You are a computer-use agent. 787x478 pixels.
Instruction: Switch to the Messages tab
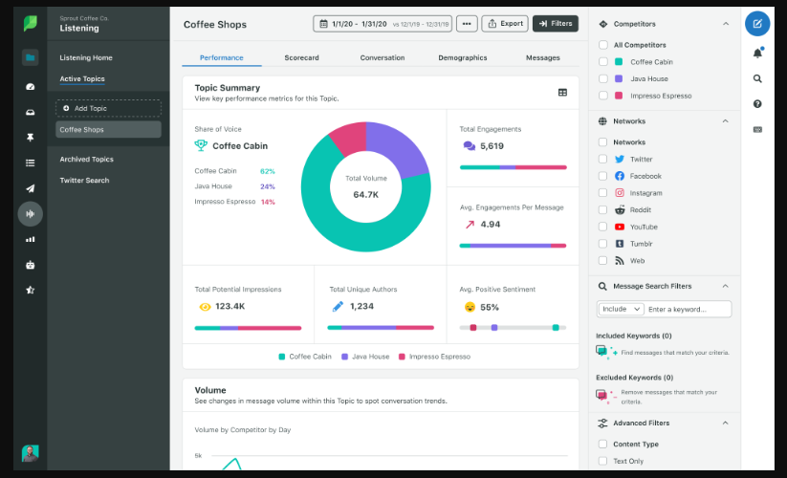pyautogui.click(x=543, y=57)
